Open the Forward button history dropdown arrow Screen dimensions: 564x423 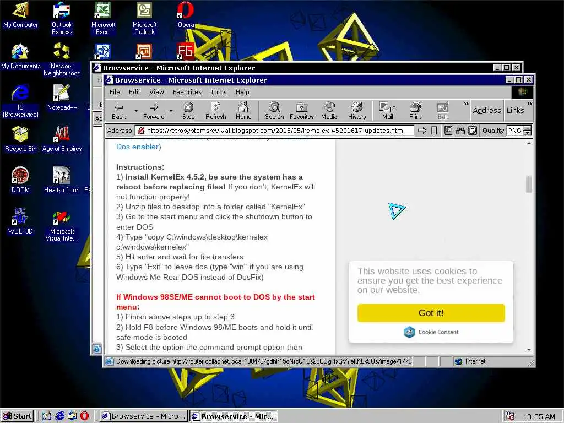[x=171, y=111]
